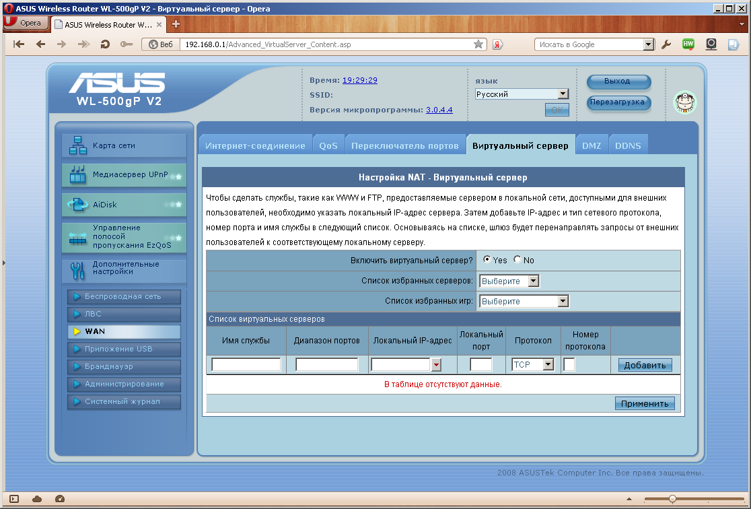
Task: Click the Opera Turbo gauge icon
Action: (x=60, y=499)
